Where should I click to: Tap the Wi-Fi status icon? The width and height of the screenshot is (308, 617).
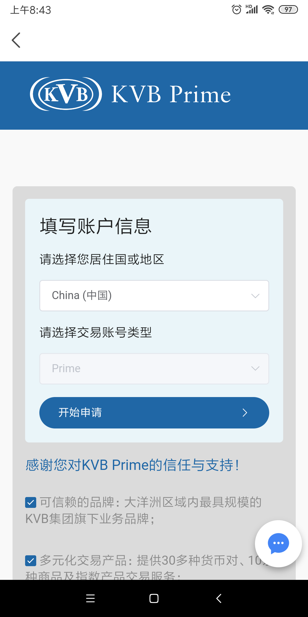(x=268, y=10)
